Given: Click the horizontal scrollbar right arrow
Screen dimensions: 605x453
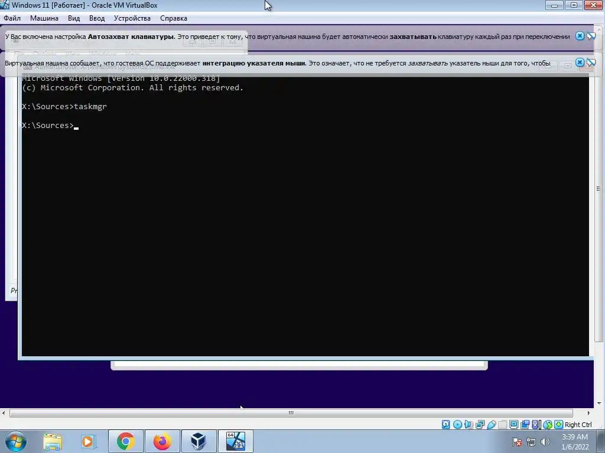Looking at the screenshot, I should 588,413.
